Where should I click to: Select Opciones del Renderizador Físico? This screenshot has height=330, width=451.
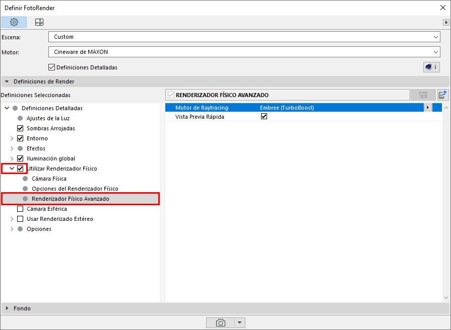click(x=75, y=189)
